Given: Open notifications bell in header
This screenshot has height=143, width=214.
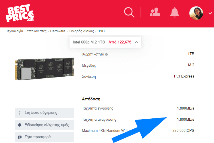Looking at the screenshot, I should click(175, 12).
